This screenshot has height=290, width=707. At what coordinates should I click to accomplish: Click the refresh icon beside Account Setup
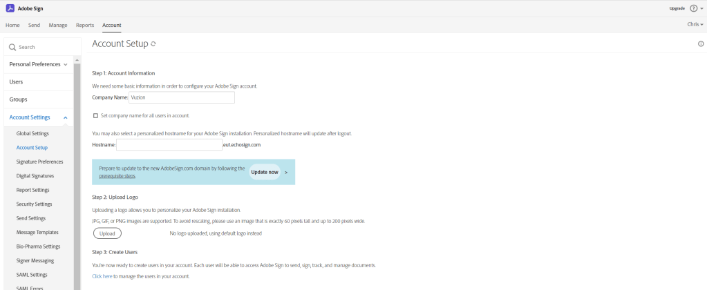153,43
